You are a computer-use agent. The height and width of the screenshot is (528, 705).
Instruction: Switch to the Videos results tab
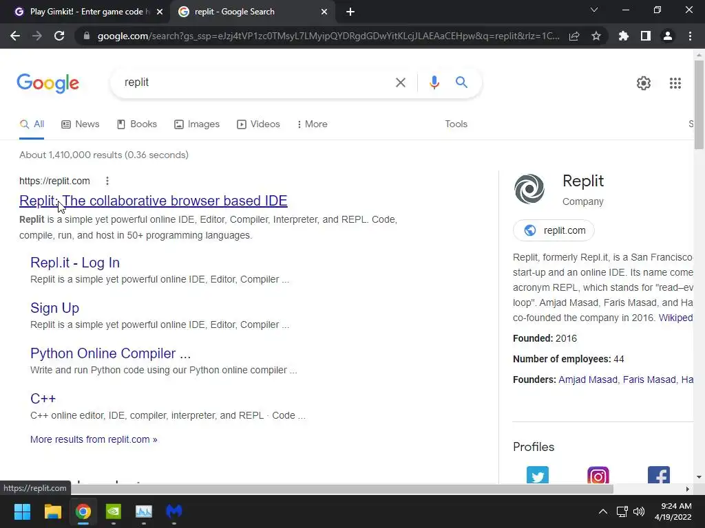click(259, 124)
